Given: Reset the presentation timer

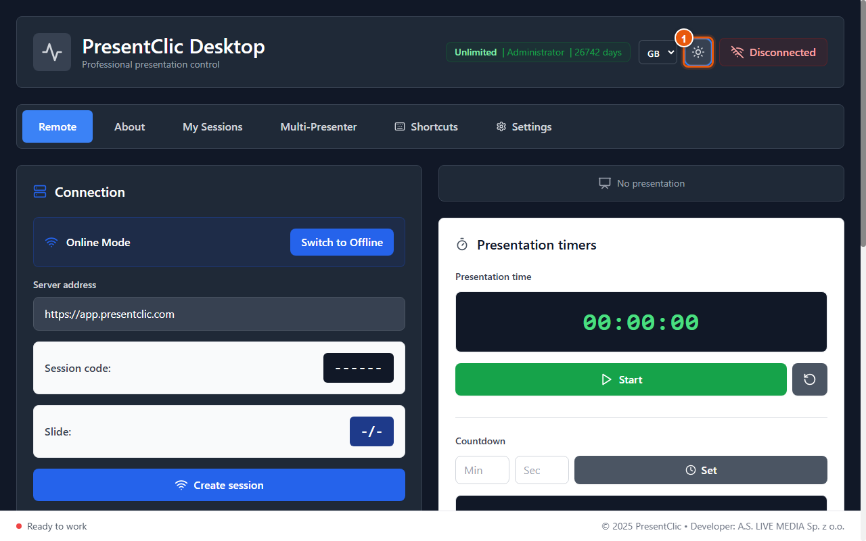Looking at the screenshot, I should pos(810,379).
